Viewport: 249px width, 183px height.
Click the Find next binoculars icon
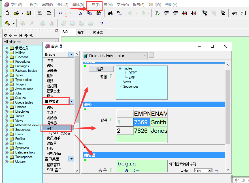(119, 13)
